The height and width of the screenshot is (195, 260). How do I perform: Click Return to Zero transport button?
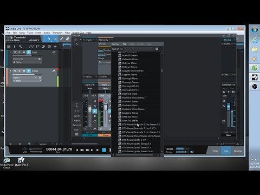click(x=97, y=150)
